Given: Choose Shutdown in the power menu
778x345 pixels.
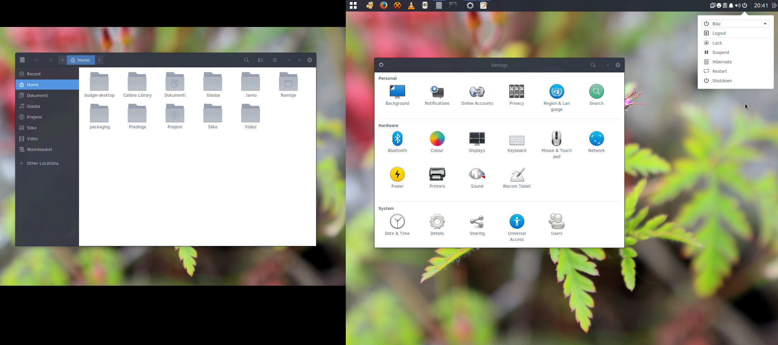Looking at the screenshot, I should pos(736,81).
